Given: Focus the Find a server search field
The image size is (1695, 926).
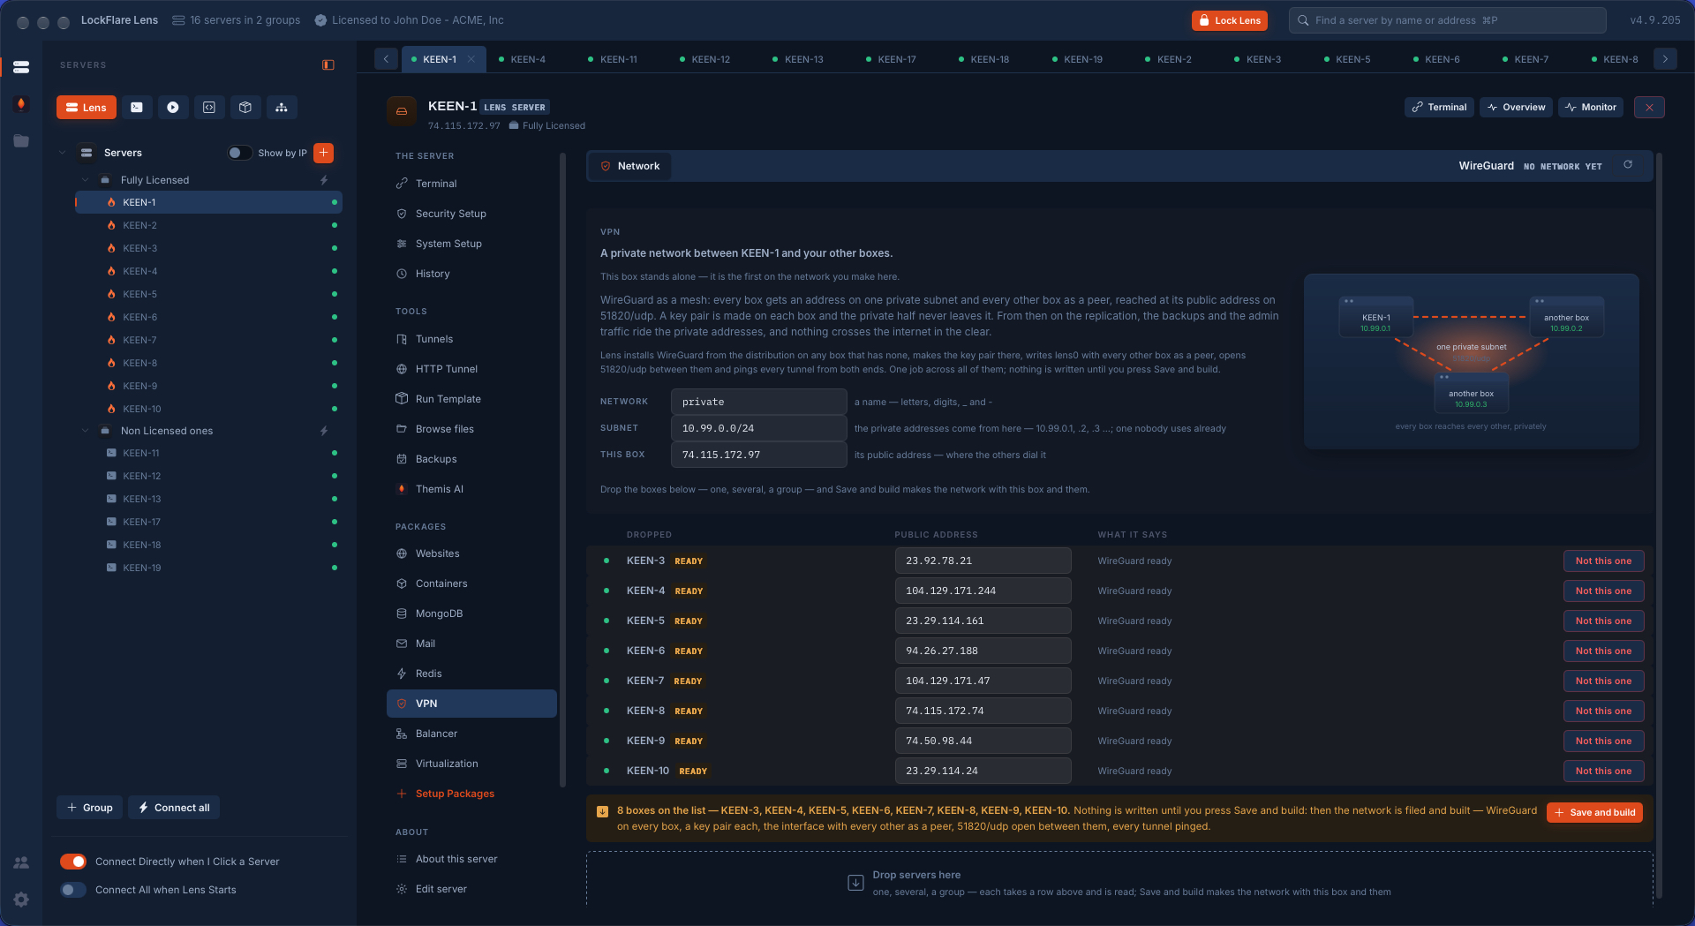Looking at the screenshot, I should coord(1447,20).
